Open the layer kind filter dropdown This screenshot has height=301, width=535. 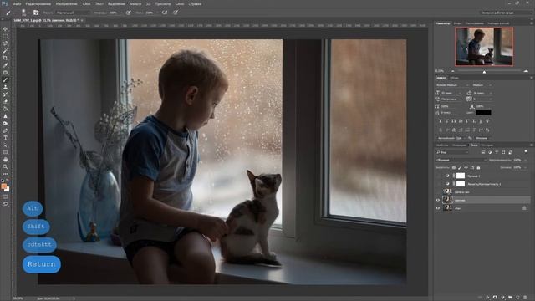pos(451,152)
